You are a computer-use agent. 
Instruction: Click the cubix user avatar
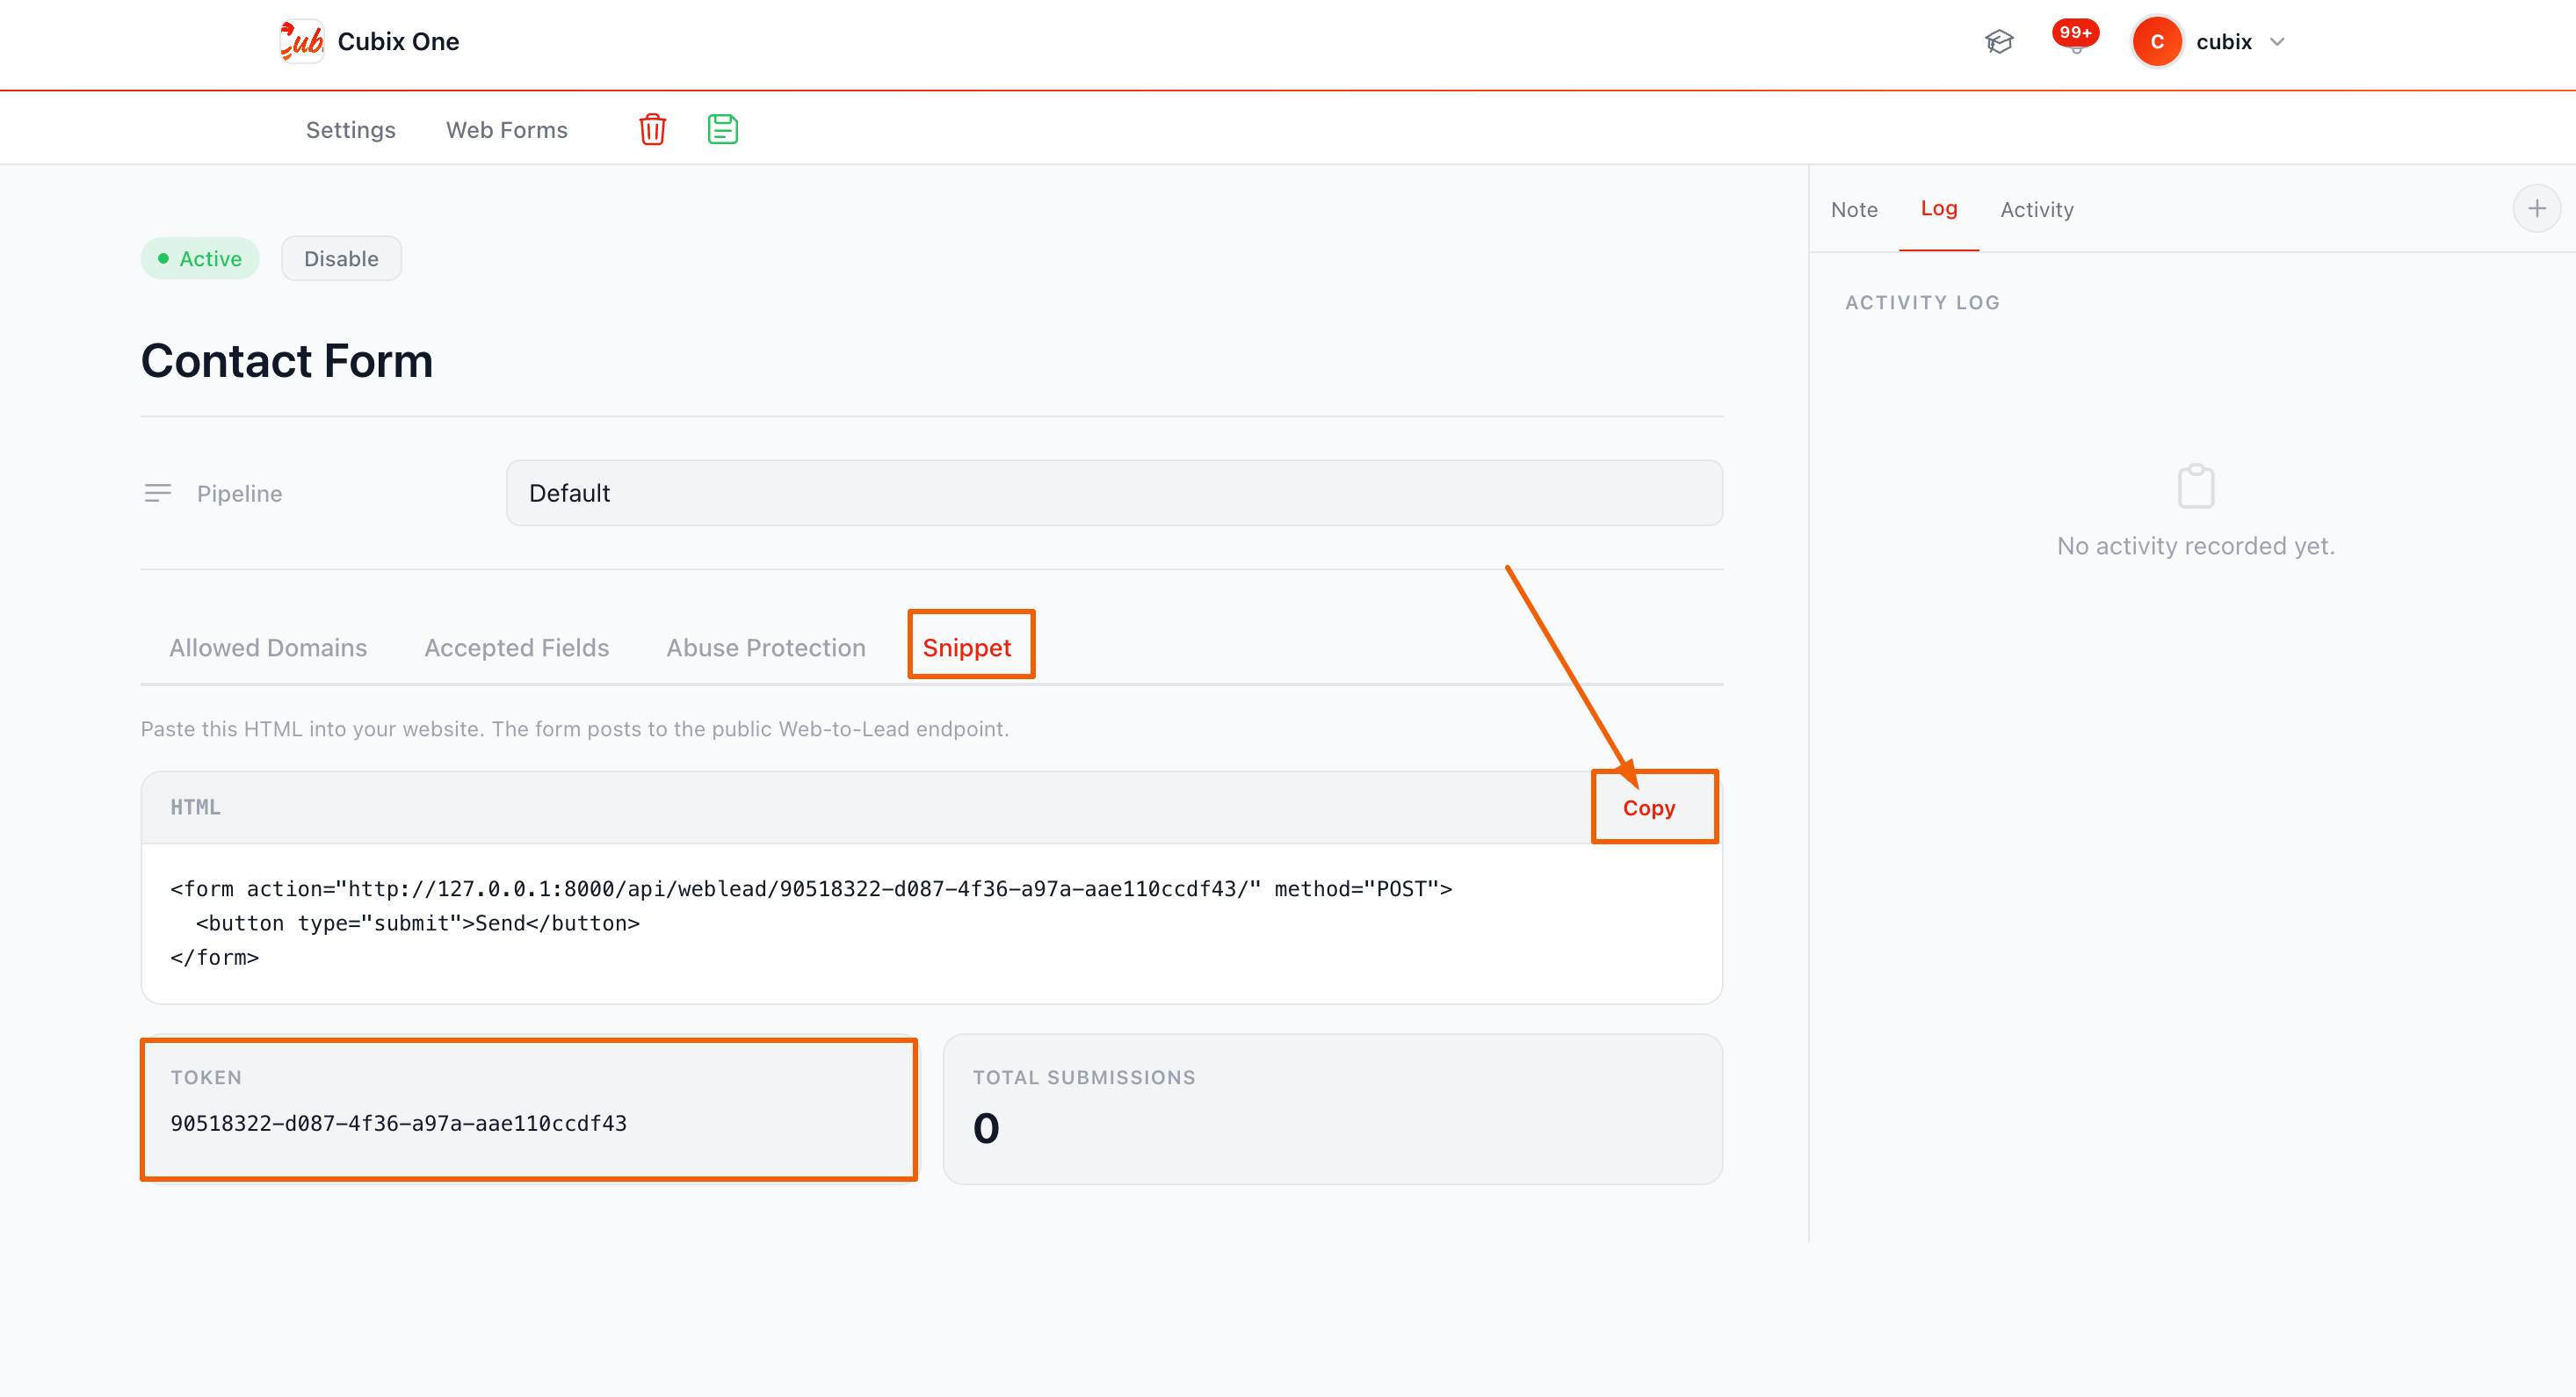(x=2157, y=42)
